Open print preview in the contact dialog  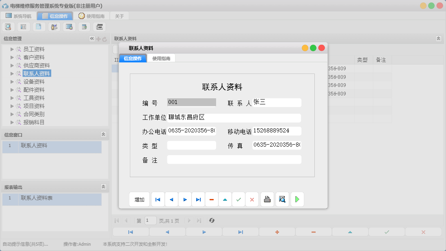point(282,199)
